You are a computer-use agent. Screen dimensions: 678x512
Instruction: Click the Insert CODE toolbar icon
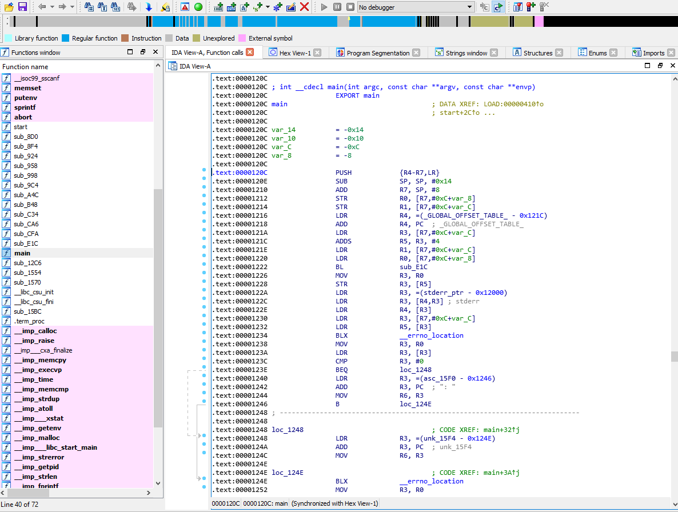click(x=219, y=7)
